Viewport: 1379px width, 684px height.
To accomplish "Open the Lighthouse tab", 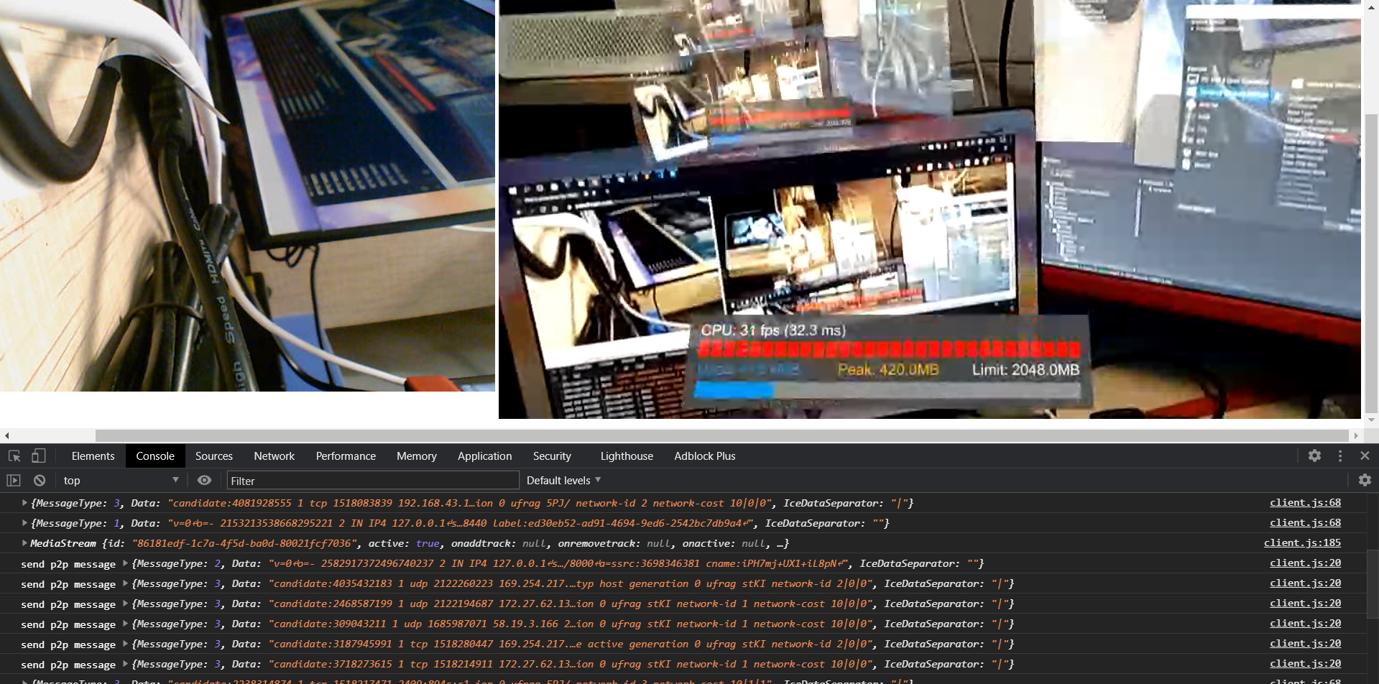I will point(627,456).
